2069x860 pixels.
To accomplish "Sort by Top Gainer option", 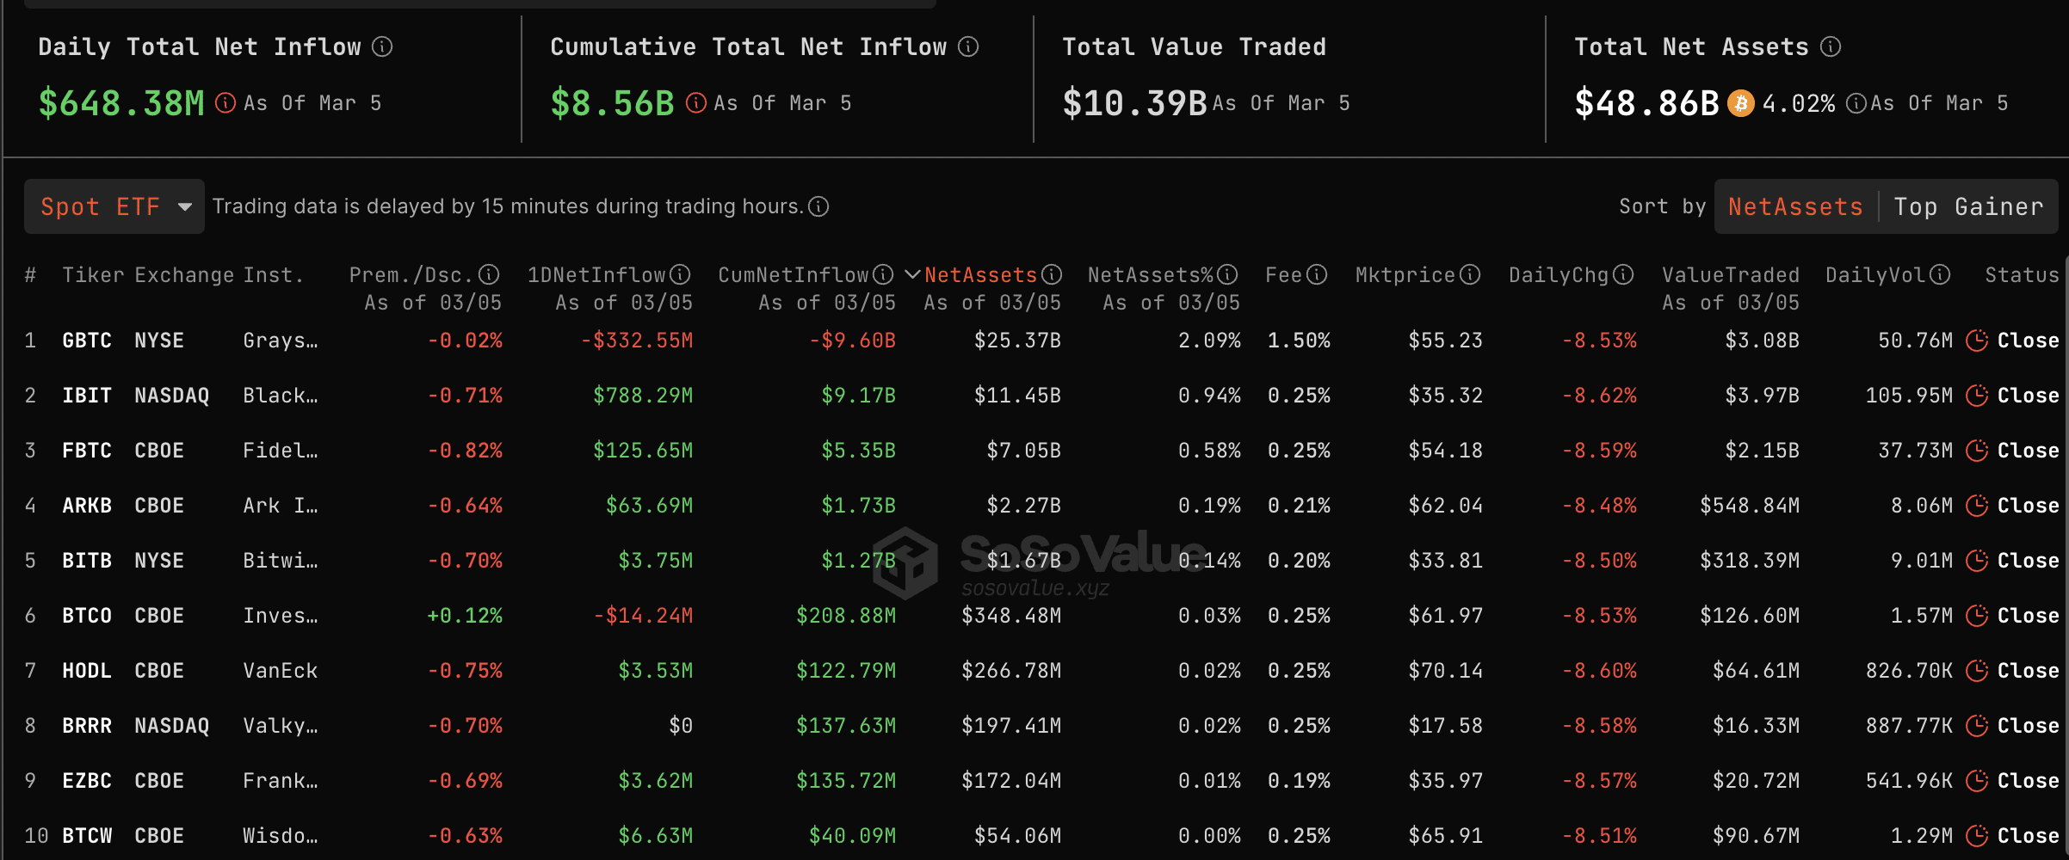I will pyautogui.click(x=1968, y=206).
